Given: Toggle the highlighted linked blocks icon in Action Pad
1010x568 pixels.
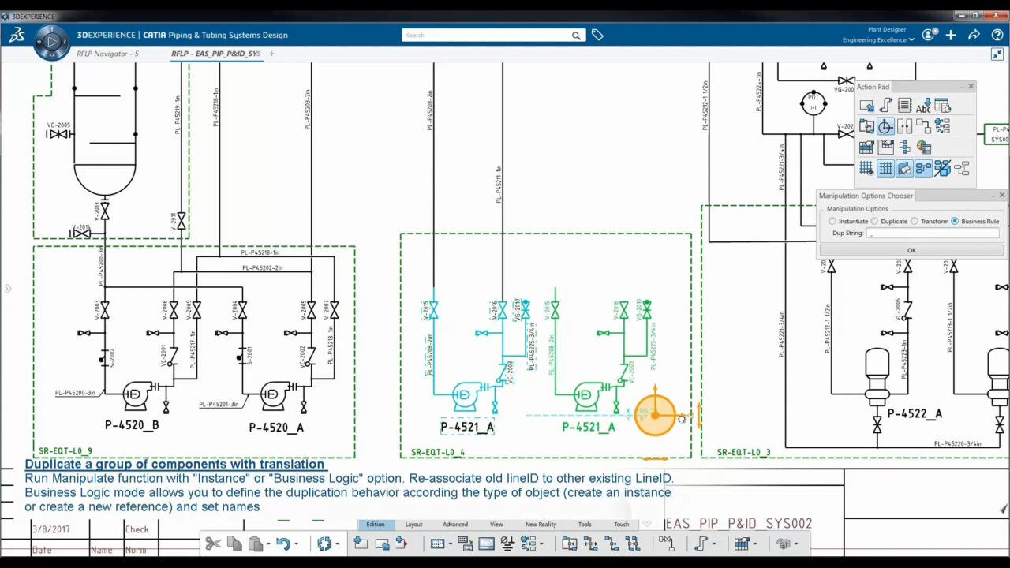Looking at the screenshot, I should (x=923, y=168).
